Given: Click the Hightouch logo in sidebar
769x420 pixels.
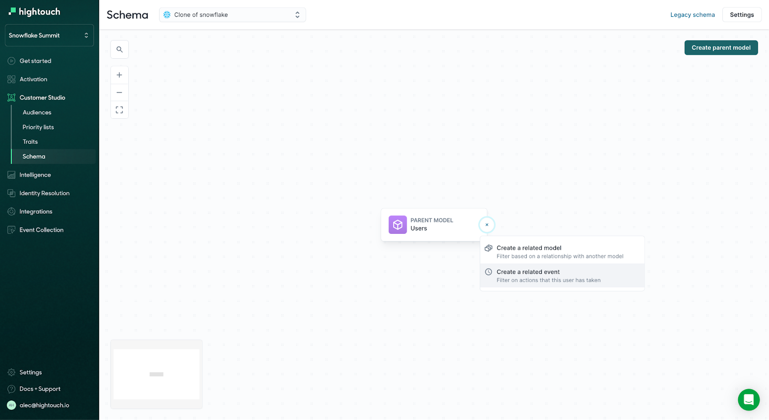Looking at the screenshot, I should pos(35,12).
